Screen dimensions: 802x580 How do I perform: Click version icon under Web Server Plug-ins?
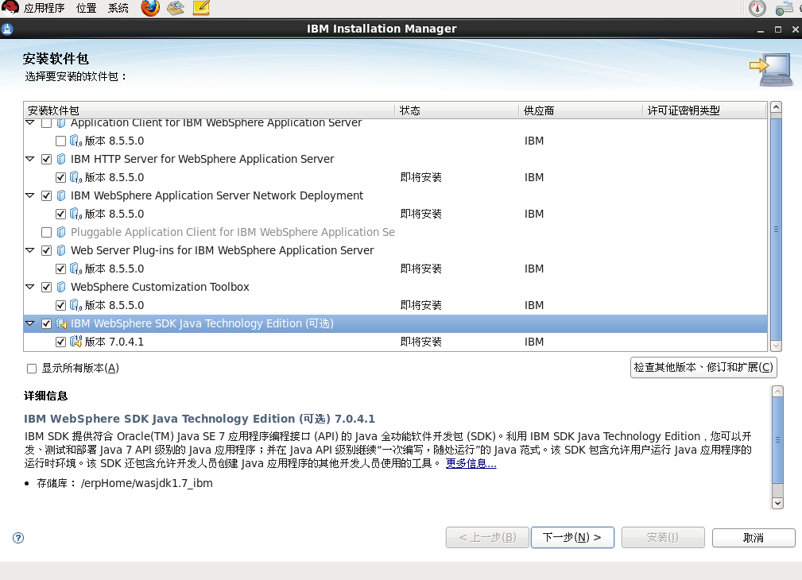[x=76, y=268]
